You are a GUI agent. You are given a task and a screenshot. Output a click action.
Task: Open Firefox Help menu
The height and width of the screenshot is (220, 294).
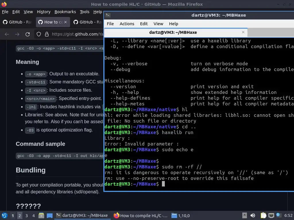98,12
